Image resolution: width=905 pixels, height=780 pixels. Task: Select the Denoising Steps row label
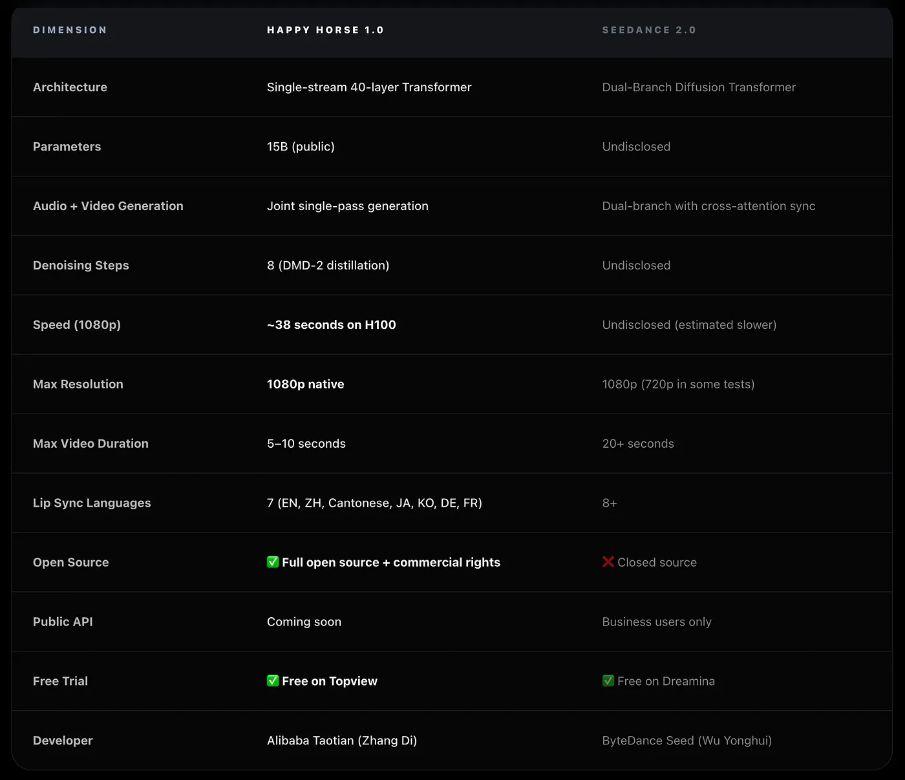[x=81, y=266]
